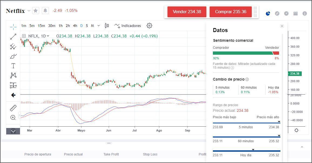Select the trend line drawing tool

13,37
